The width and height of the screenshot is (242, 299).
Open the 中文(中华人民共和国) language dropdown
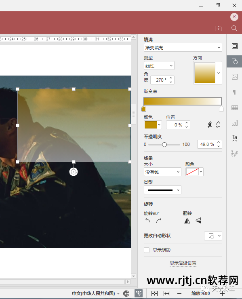(x=96, y=293)
